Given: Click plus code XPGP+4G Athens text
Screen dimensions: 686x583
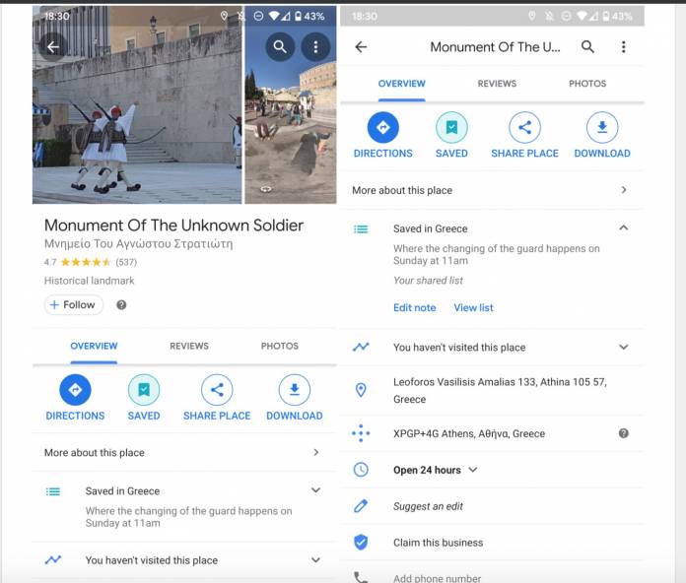Looking at the screenshot, I should click(469, 433).
